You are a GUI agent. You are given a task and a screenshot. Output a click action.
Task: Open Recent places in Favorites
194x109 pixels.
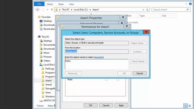pyautogui.click(x=49, y=29)
